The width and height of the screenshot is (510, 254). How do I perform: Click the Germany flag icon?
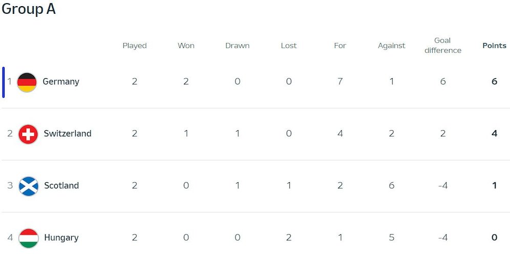coord(27,82)
